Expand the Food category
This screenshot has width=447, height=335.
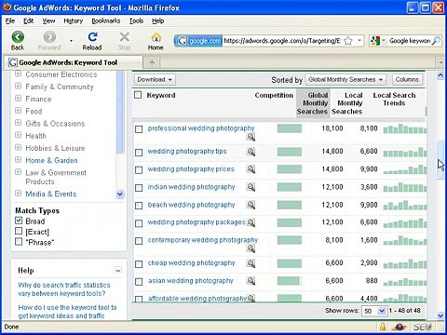pos(19,111)
